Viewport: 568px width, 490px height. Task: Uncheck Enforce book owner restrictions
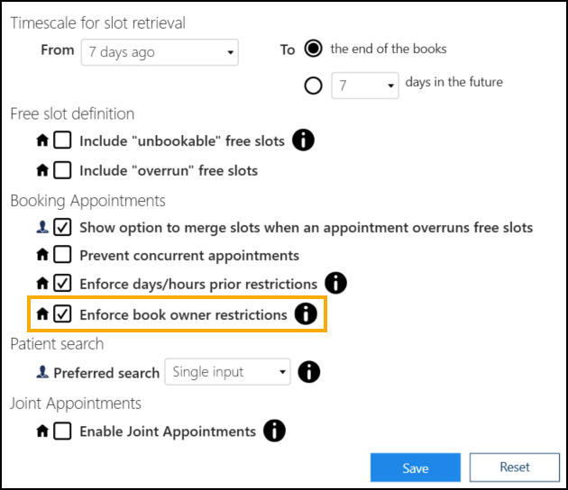point(62,314)
